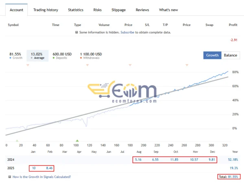Sort by the S/L column header
Screen dimensions: 244x183
(147, 25)
